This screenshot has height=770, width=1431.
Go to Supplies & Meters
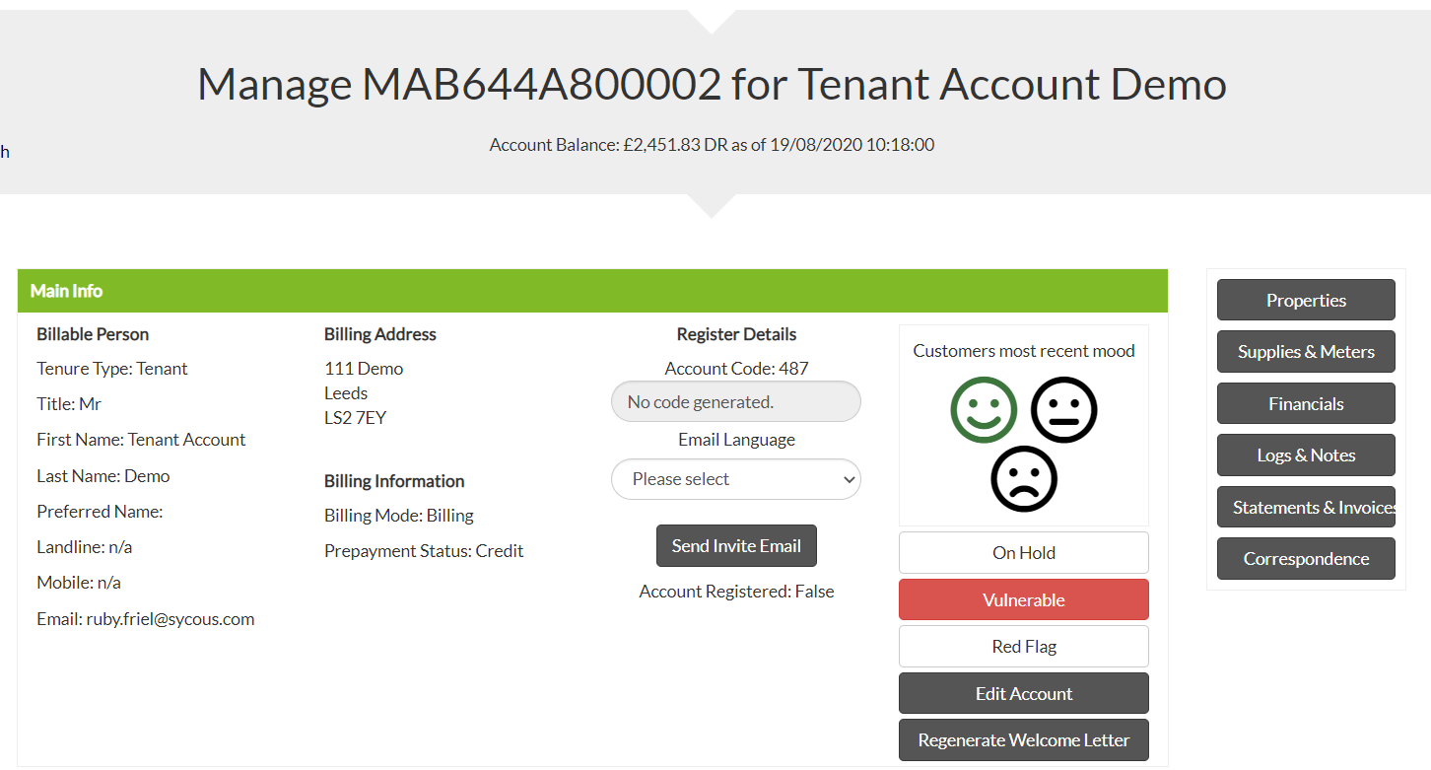(1305, 352)
